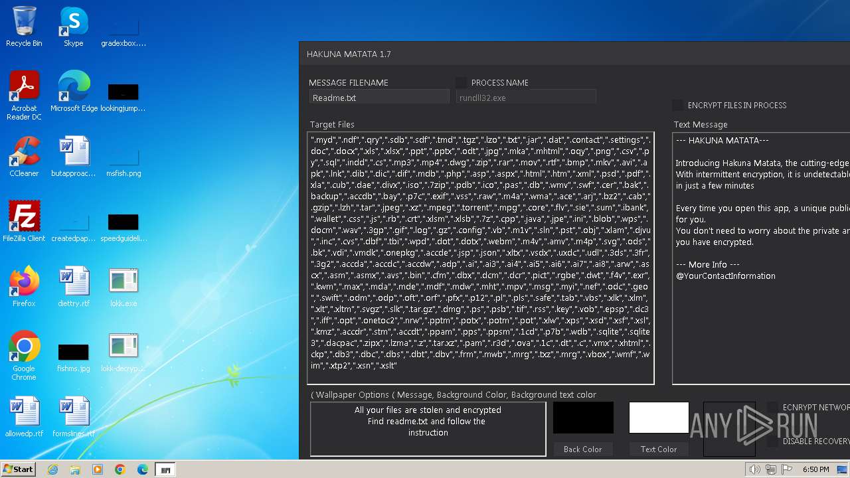The width and height of the screenshot is (850, 478).
Task: Click the black background color swatch
Action: [583, 418]
